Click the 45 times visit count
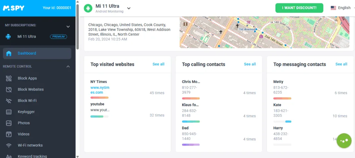The height and width of the screenshot is (158, 355). pos(157,93)
